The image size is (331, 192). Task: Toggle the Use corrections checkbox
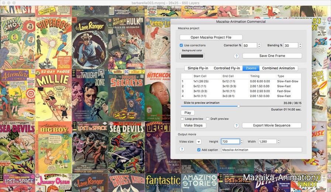pos(181,45)
